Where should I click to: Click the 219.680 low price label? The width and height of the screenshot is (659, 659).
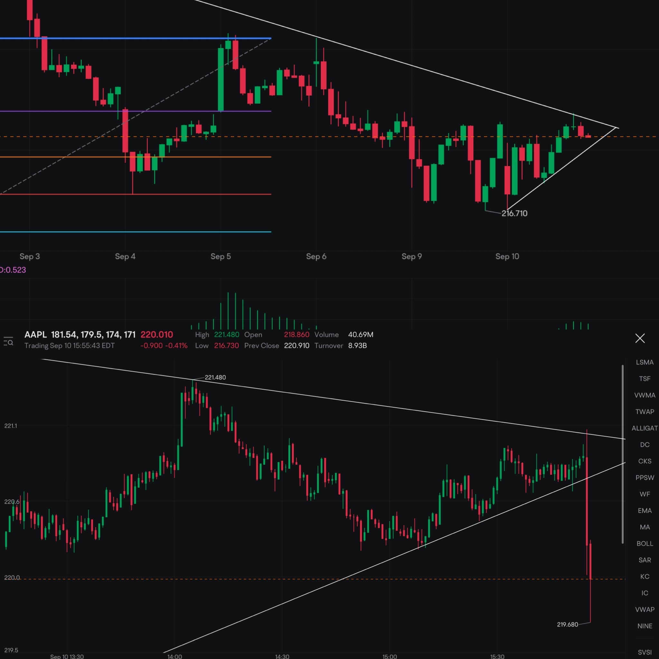[568, 625]
